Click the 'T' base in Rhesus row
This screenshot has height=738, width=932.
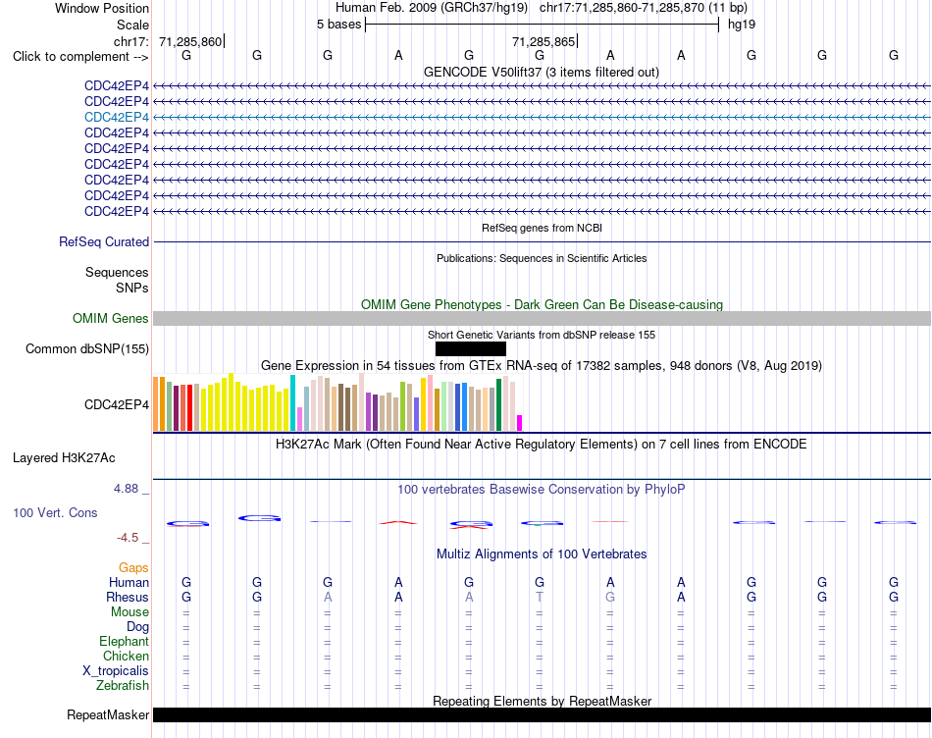(540, 597)
